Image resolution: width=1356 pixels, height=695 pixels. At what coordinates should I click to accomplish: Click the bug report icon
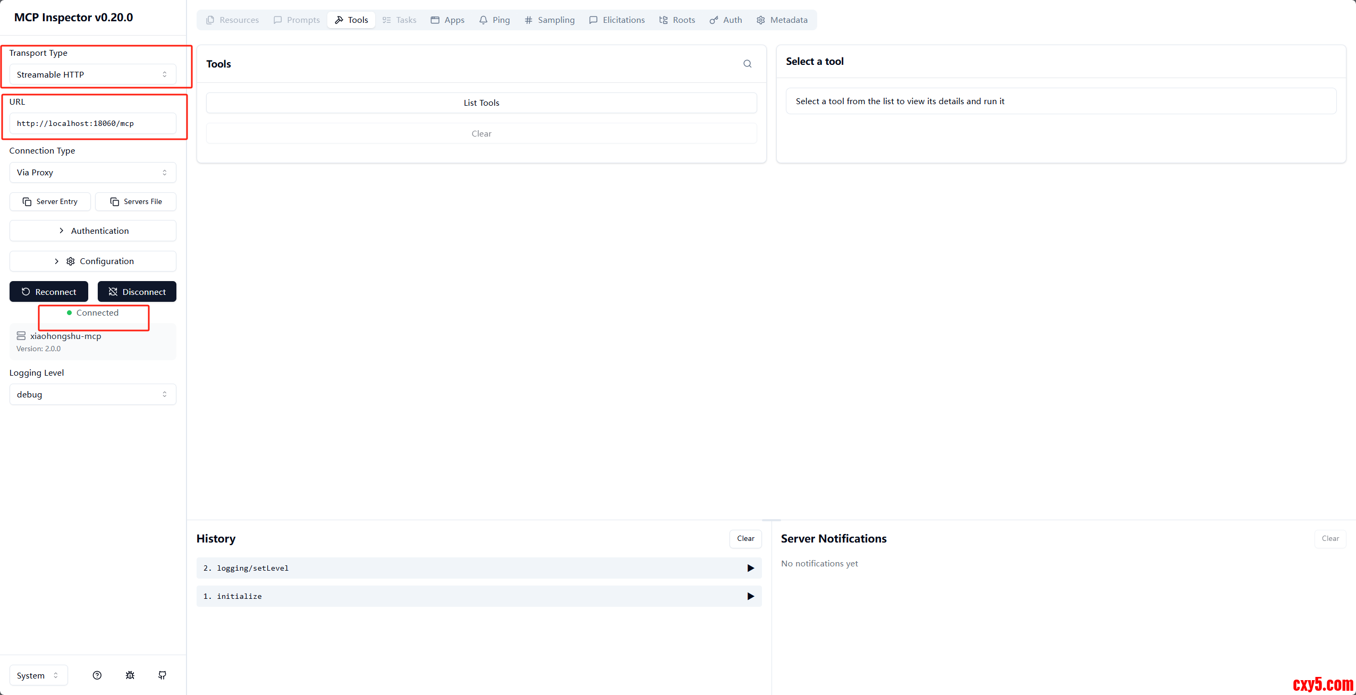point(130,675)
